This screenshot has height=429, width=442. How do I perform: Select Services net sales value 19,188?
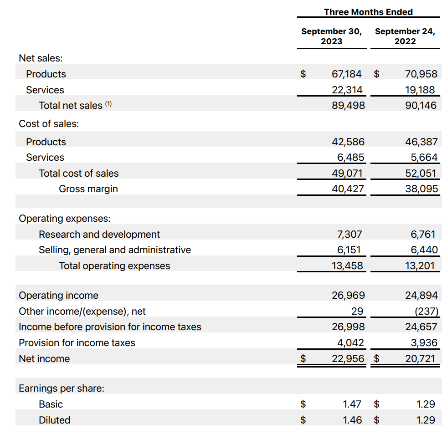tap(420, 90)
